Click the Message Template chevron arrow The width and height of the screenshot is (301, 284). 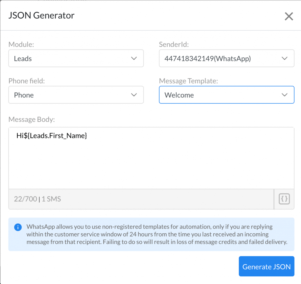[284, 95]
